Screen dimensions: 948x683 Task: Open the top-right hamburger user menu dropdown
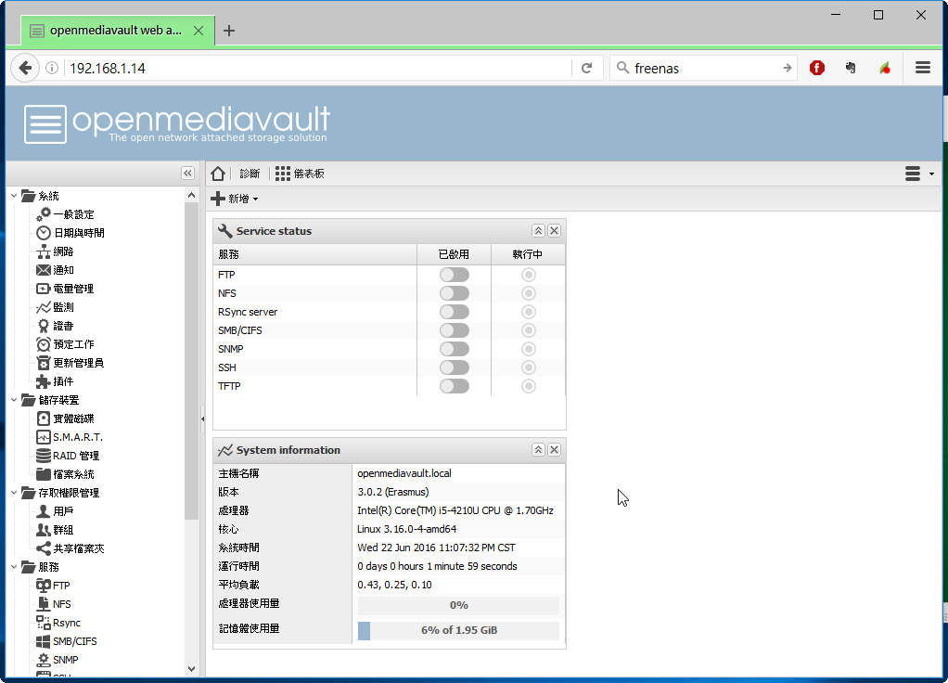919,174
